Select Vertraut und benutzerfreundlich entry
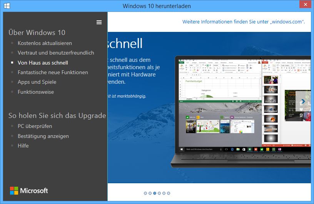Image resolution: width=314 pixels, height=204 pixels. coord(56,53)
